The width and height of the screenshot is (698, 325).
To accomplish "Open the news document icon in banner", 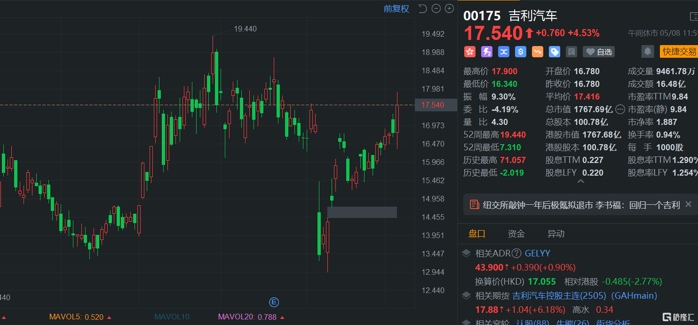I will click(x=474, y=205).
